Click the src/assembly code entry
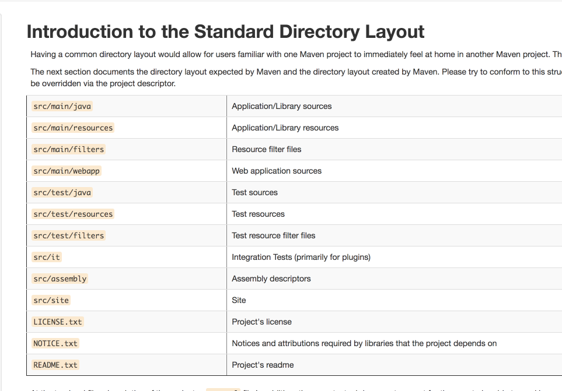 (60, 279)
